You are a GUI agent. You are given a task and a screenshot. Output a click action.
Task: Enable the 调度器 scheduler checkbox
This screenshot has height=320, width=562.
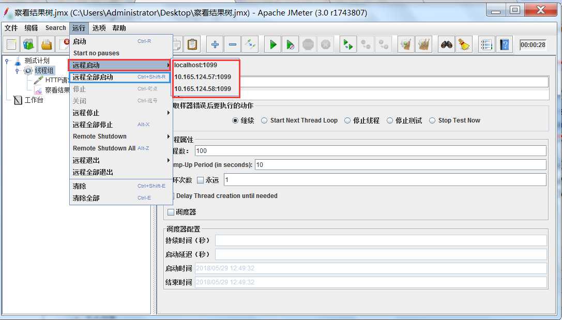click(171, 212)
